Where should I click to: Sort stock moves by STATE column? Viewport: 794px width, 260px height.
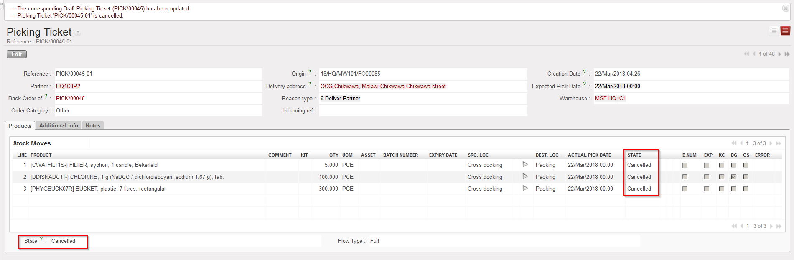[634, 155]
